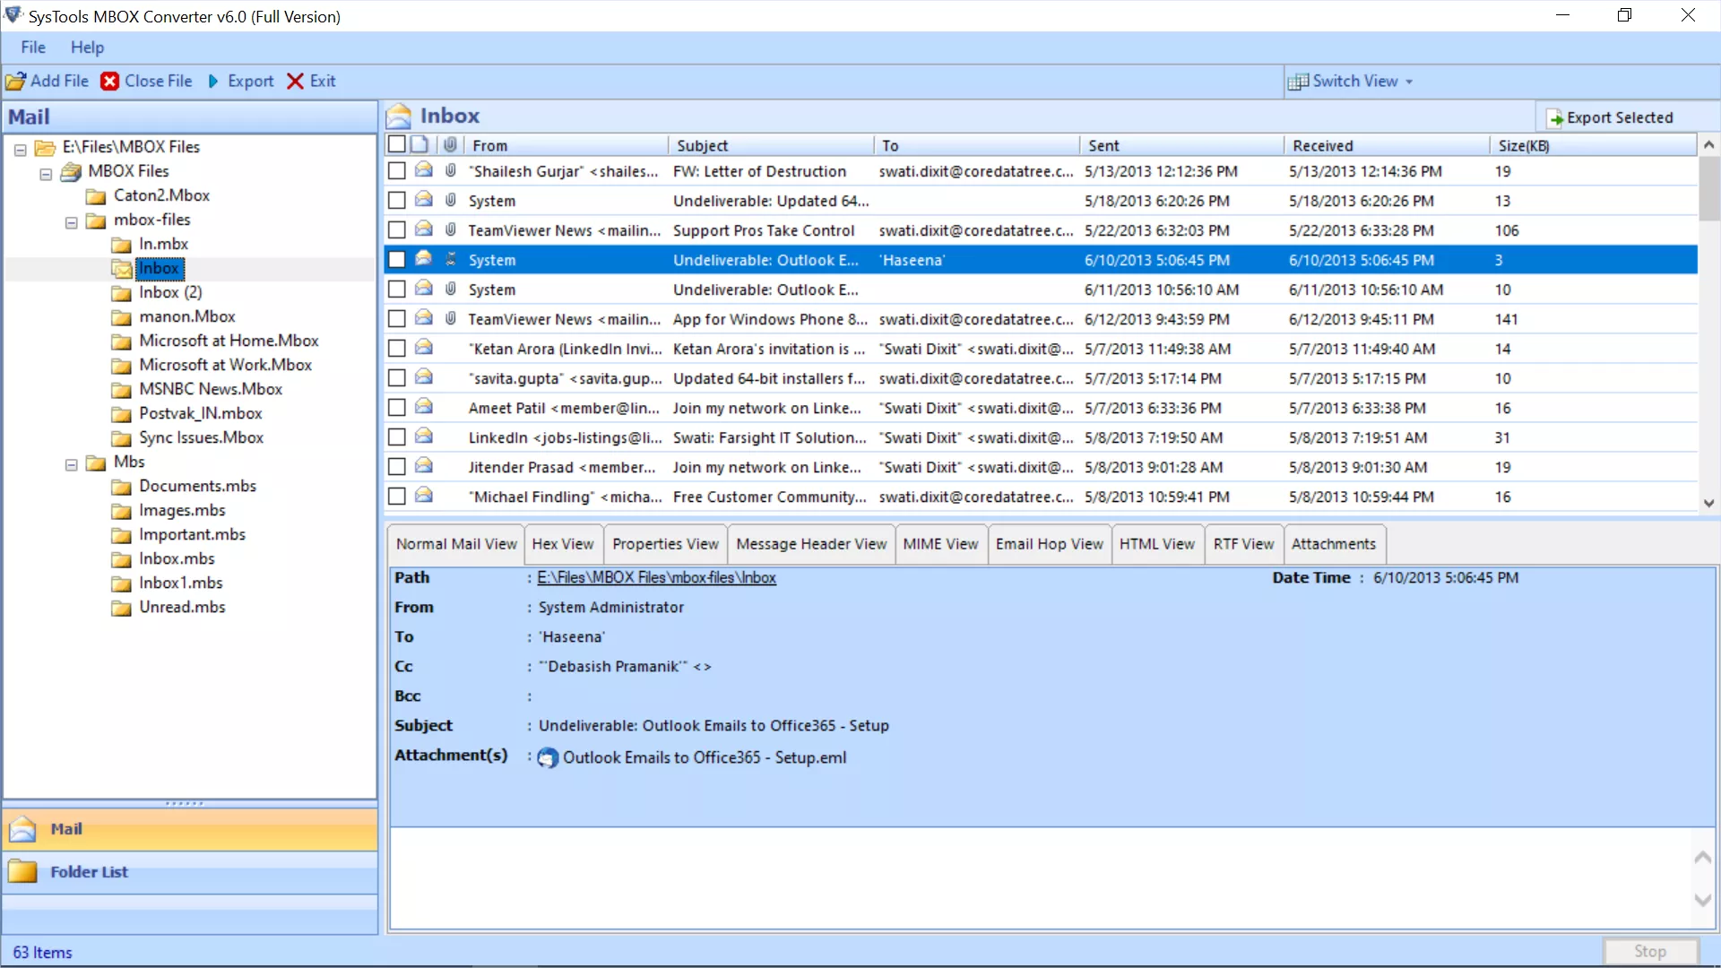Click the Stop button

tap(1650, 951)
